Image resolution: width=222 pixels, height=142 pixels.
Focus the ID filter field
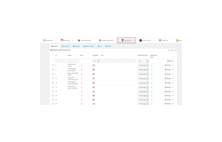(x=61, y=61)
